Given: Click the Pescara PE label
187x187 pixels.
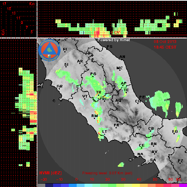Looking at the screenshot, I should (x=142, y=97).
